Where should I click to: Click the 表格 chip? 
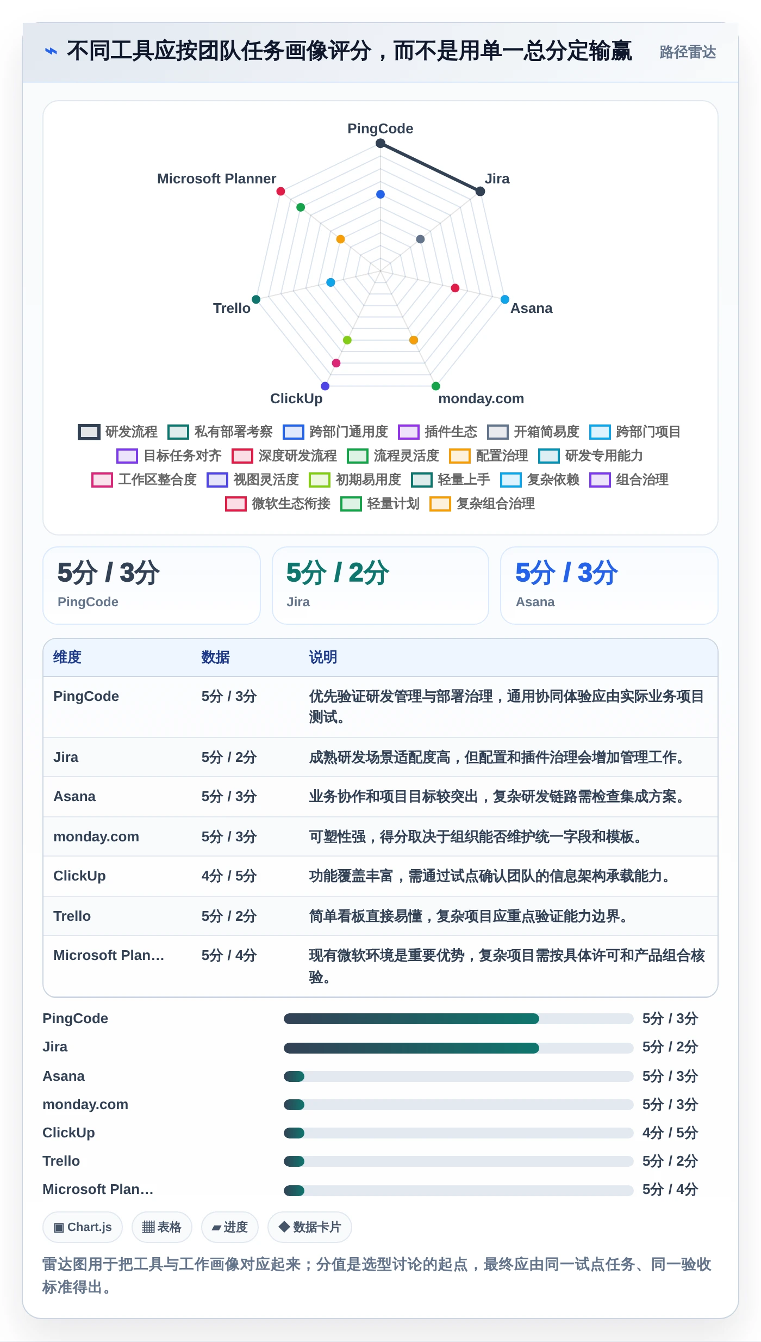161,1227
